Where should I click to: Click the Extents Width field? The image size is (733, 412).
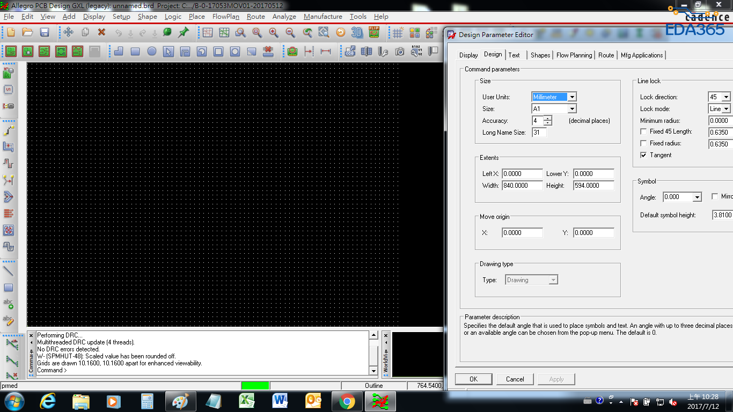point(523,186)
